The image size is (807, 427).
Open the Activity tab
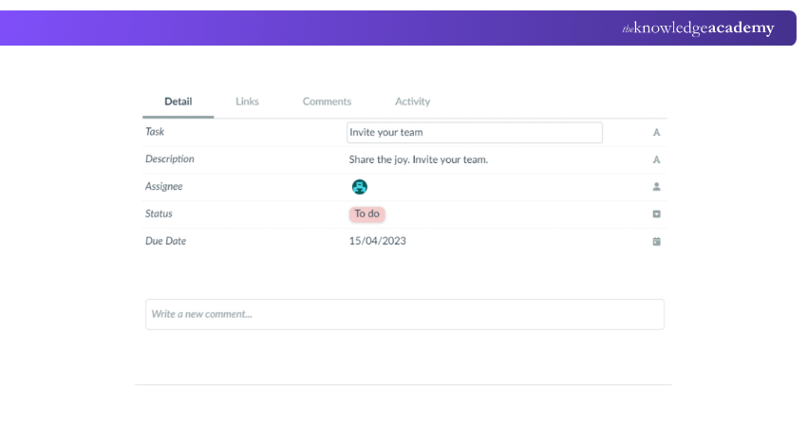click(412, 102)
